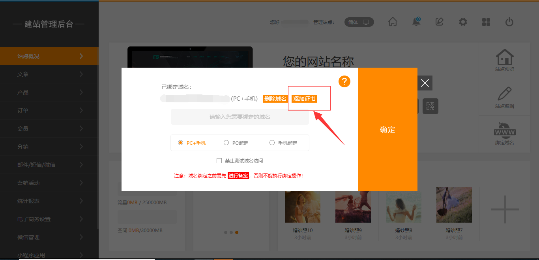Screen dimensions: 539x260
Task: Select the 手机绑定 radio option
Action: pos(272,143)
